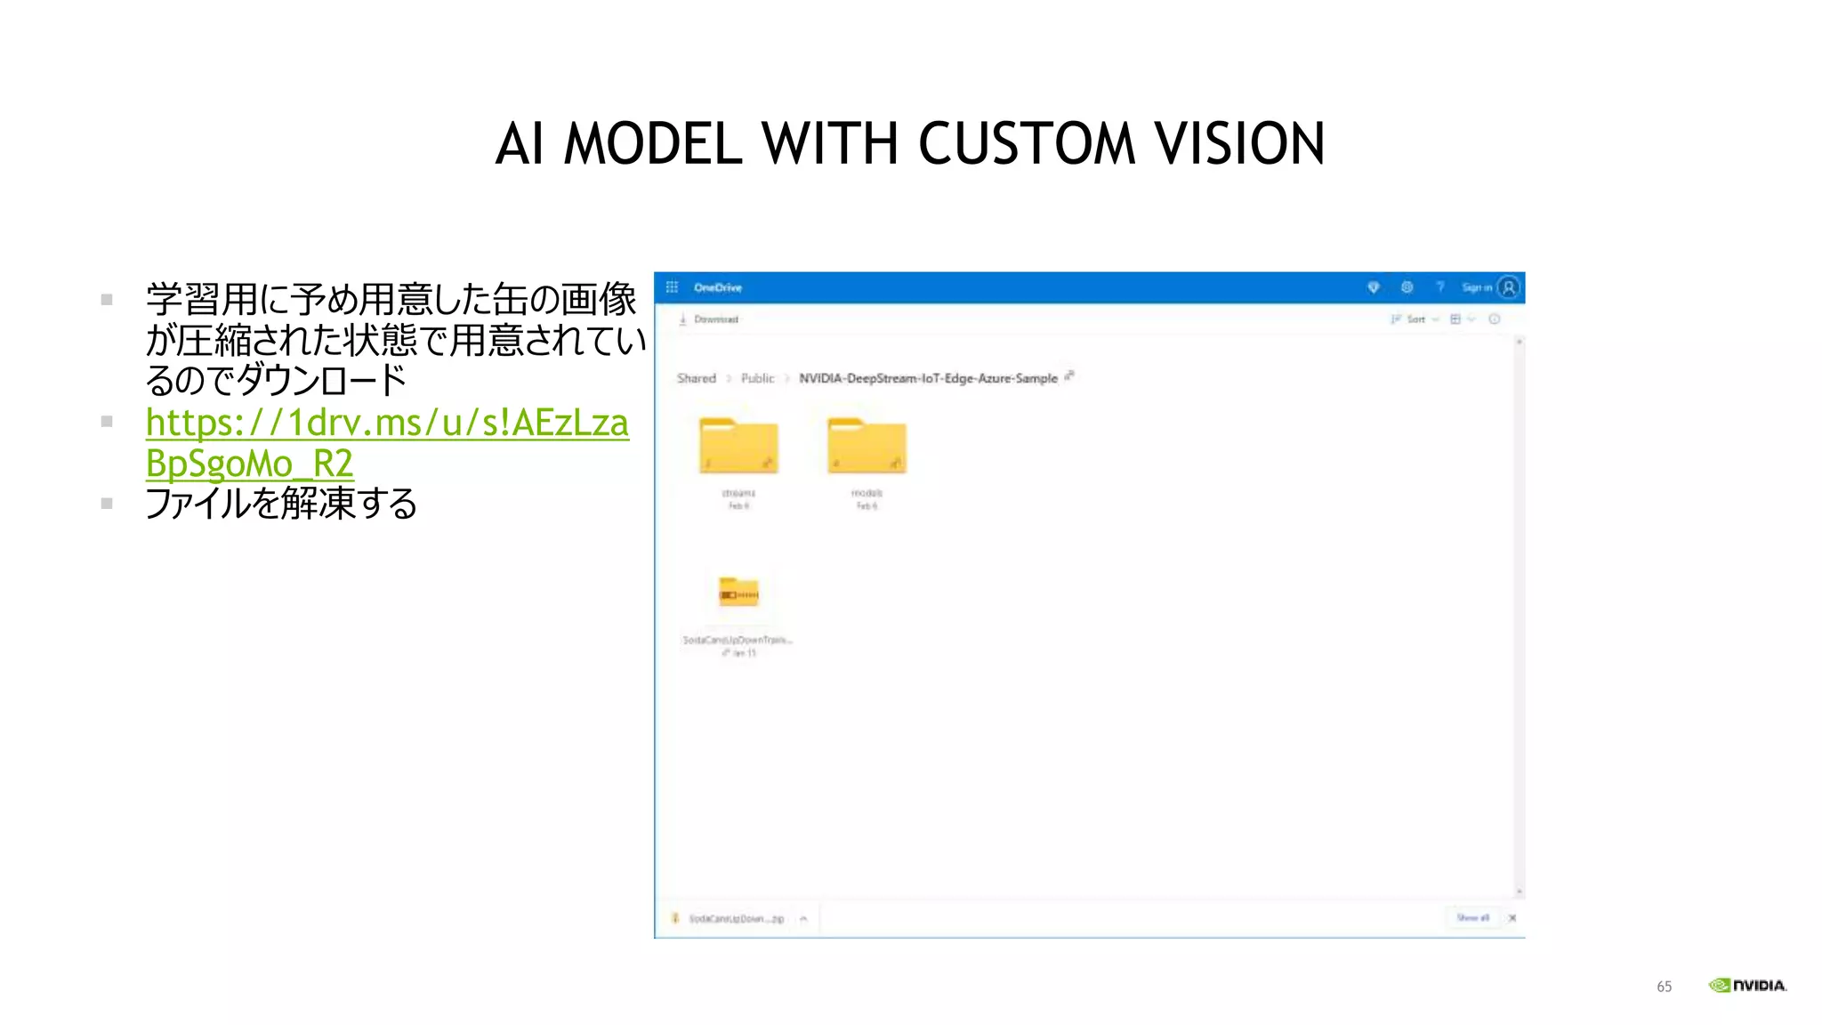
Task: Expand the download item options chevron
Action: click(x=803, y=918)
